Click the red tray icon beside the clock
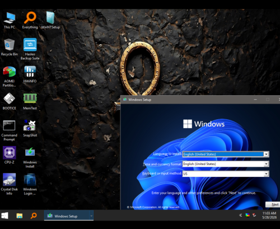This screenshot has width=280, height=229. point(254,215)
